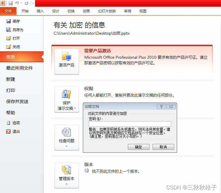This screenshot has width=221, height=193.
Task: Open the customize quick access toolbar dropdown
Action: [33, 3]
